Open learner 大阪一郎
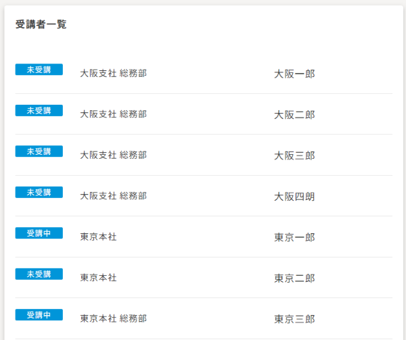The height and width of the screenshot is (340, 406). [294, 74]
